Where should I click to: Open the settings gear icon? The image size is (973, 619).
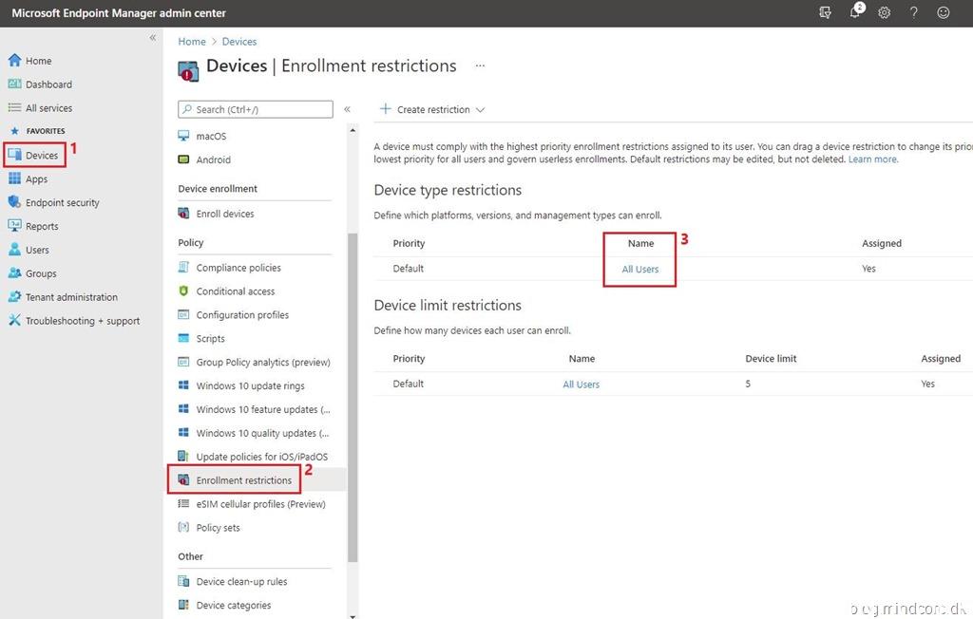coord(884,12)
